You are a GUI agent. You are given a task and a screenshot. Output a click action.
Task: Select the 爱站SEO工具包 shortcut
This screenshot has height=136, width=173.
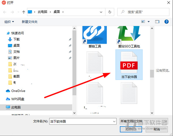pos(129,37)
